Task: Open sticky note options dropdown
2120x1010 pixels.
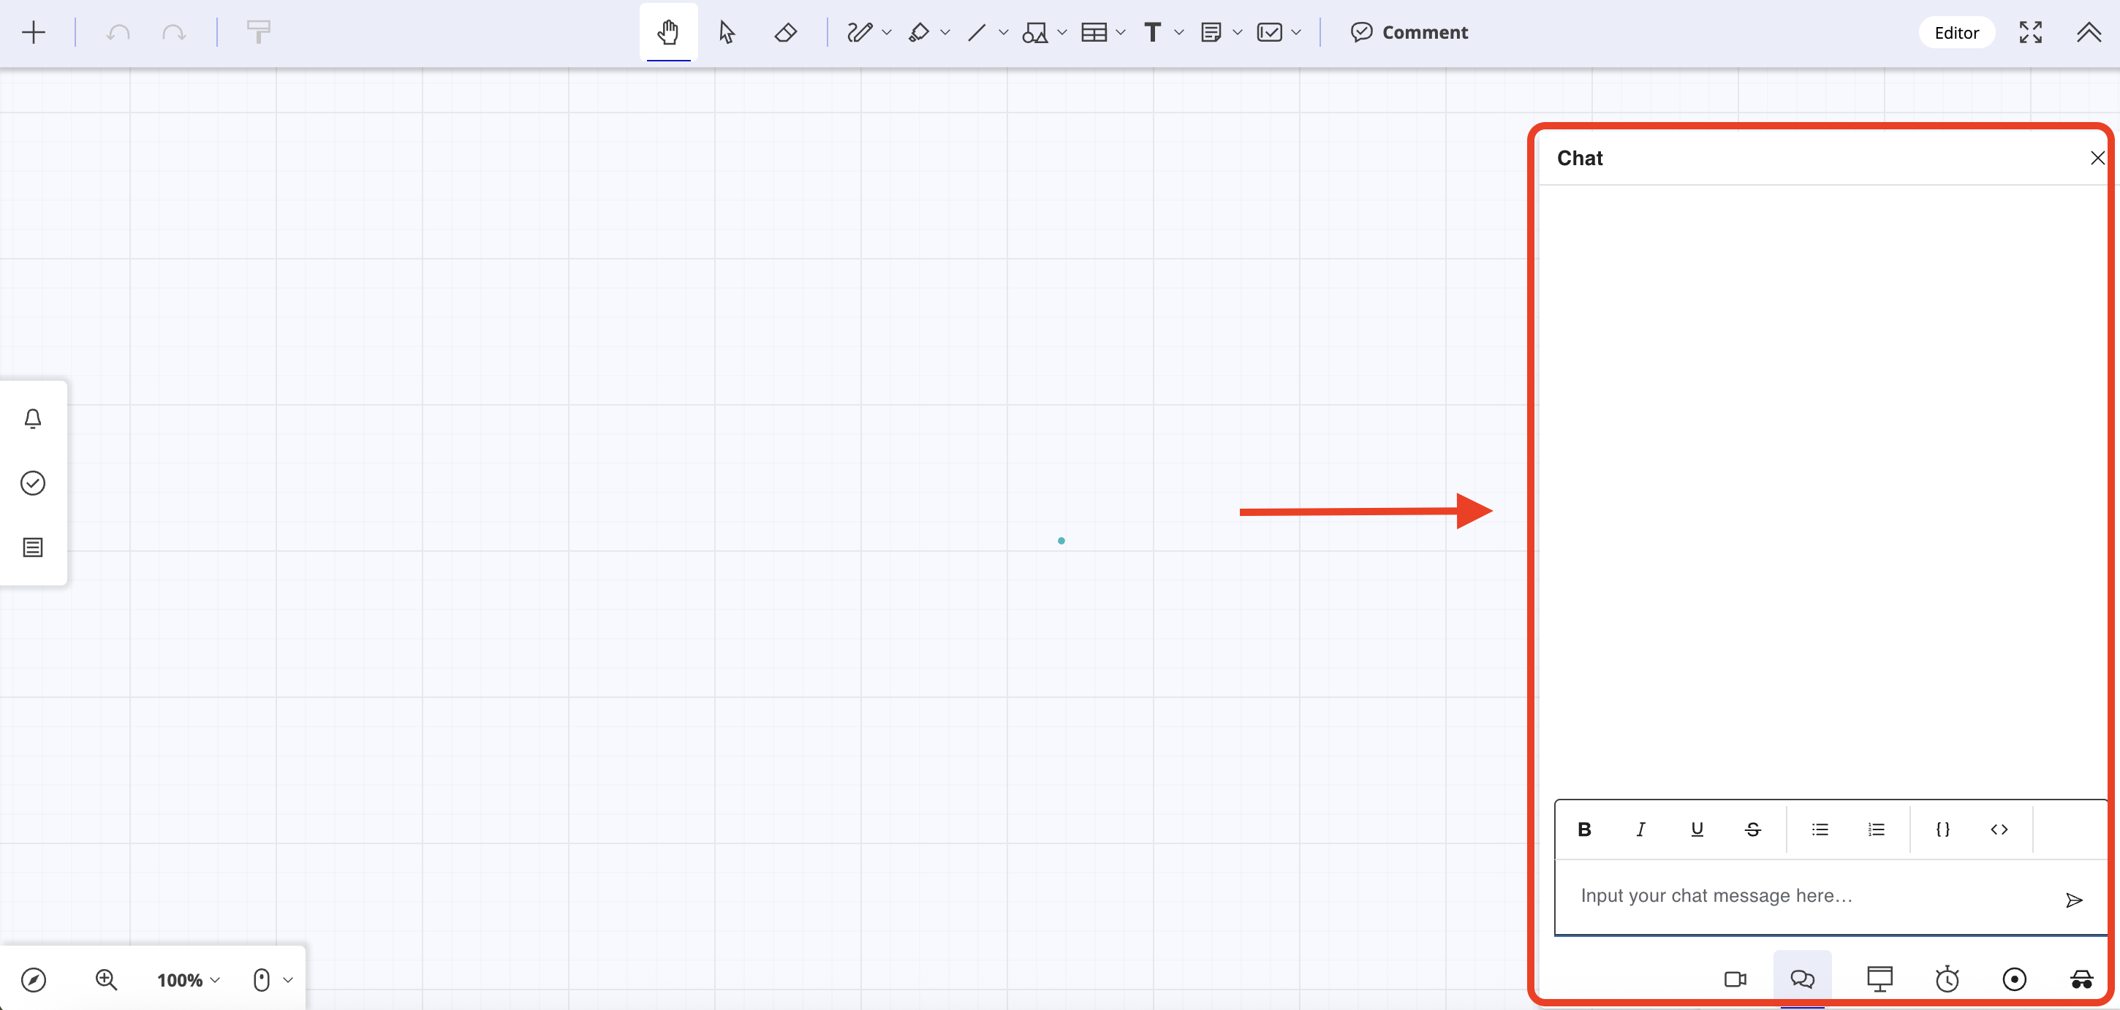Action: 1237,33
